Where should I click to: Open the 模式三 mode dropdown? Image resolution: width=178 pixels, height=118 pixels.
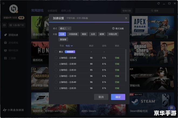pos(65,28)
